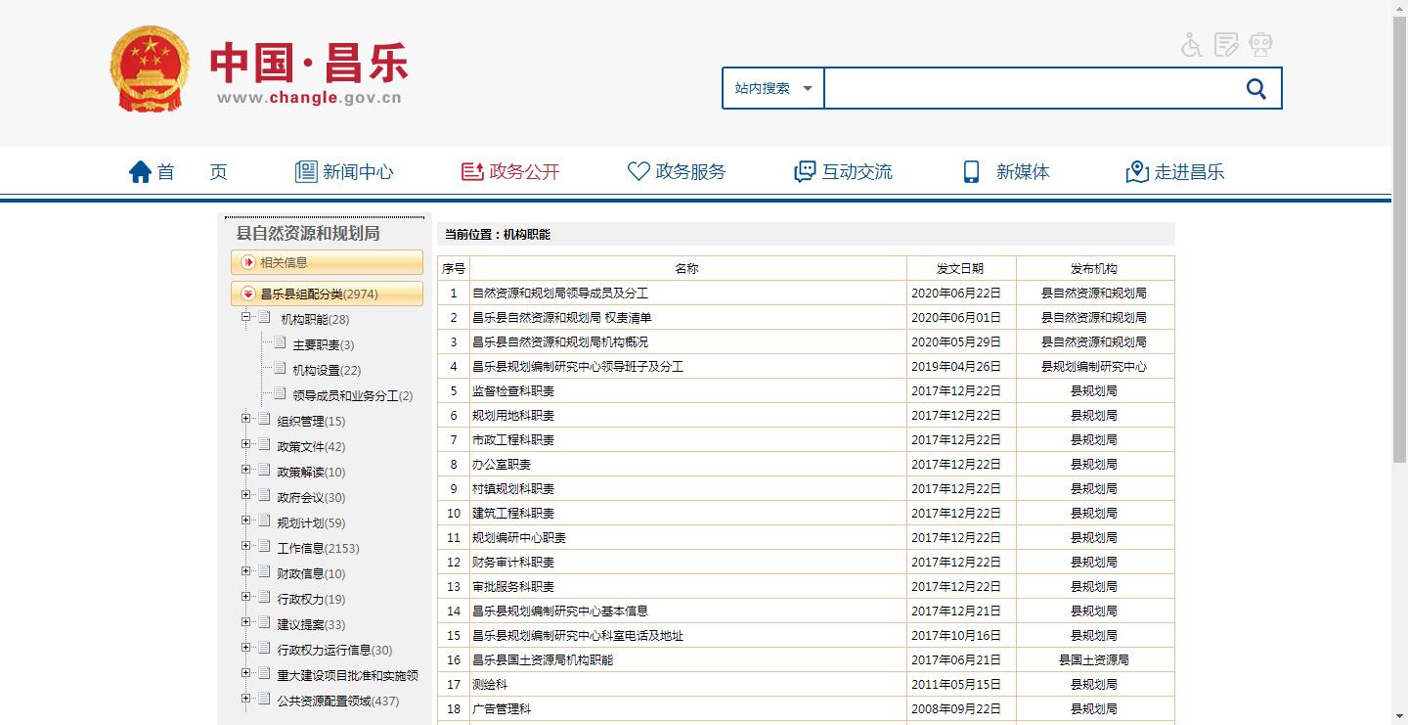Open 自然资源和规划局领导成员及分工 article link
The height and width of the screenshot is (725, 1408).
coord(559,294)
